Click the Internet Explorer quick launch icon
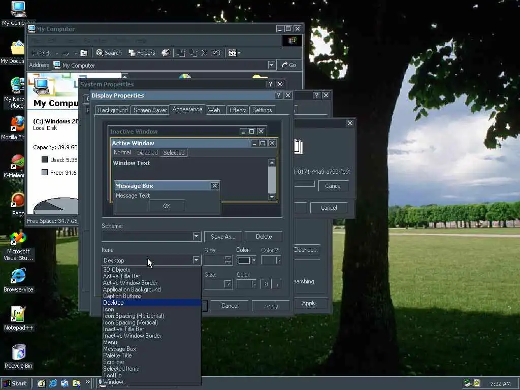The width and height of the screenshot is (520, 390). pyautogui.click(x=53, y=383)
